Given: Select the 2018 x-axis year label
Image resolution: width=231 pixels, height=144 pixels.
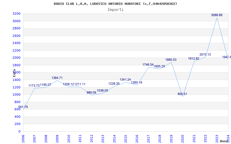Looking at the screenshot, I should 160,139.
